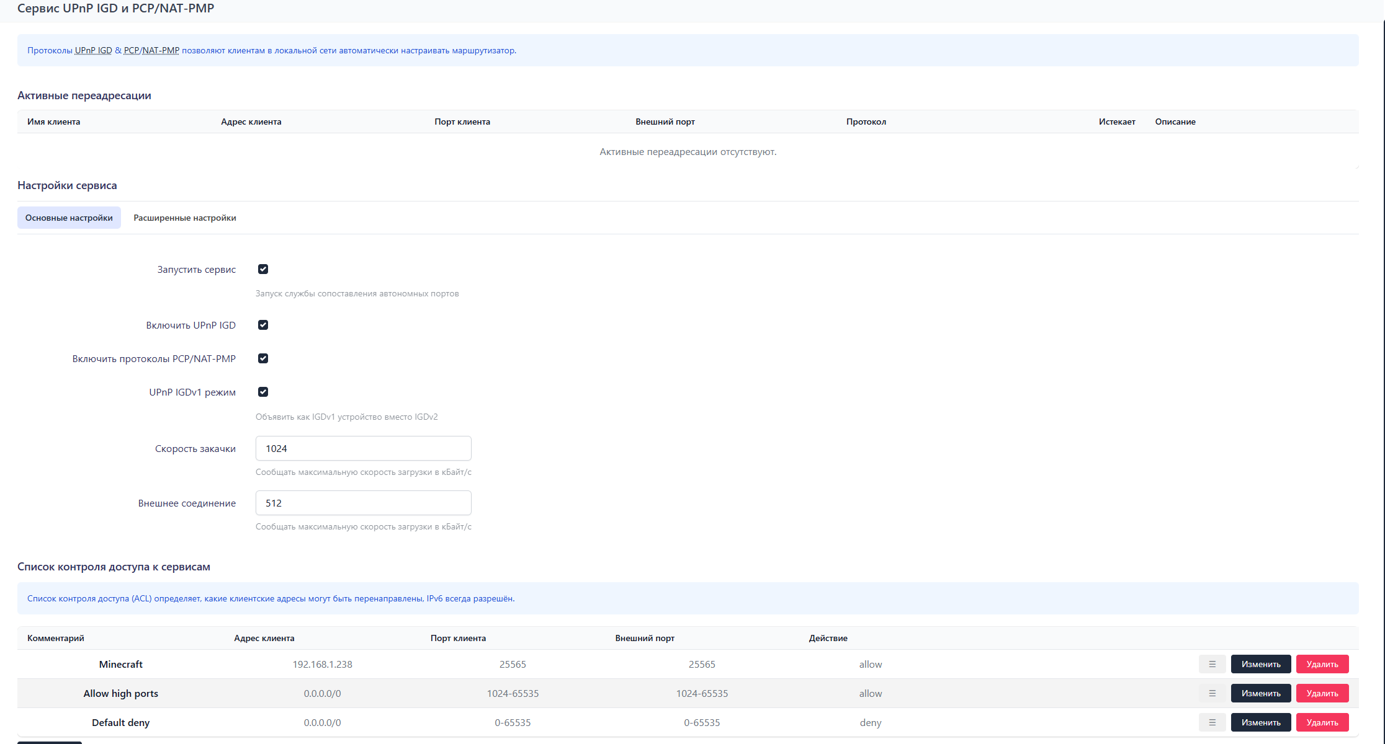The height and width of the screenshot is (744, 1385).
Task: Toggle the 'Запустить сервис' checkbox
Action: point(263,269)
